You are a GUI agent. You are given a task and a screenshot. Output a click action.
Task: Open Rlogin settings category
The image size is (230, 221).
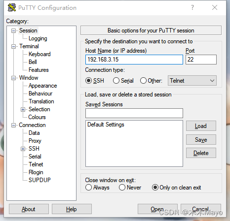tap(36, 172)
